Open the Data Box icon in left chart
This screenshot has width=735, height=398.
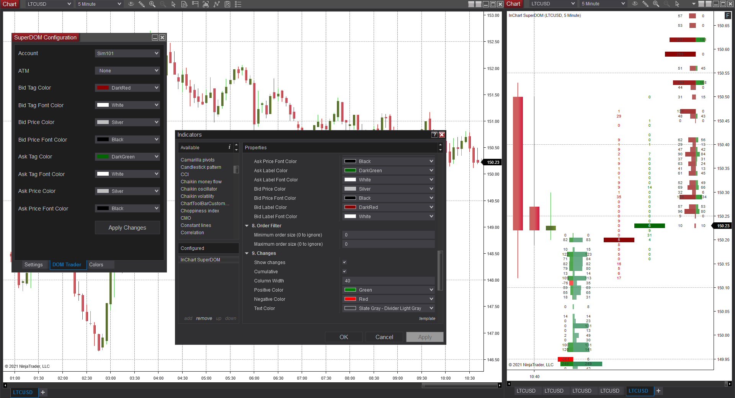(184, 4)
